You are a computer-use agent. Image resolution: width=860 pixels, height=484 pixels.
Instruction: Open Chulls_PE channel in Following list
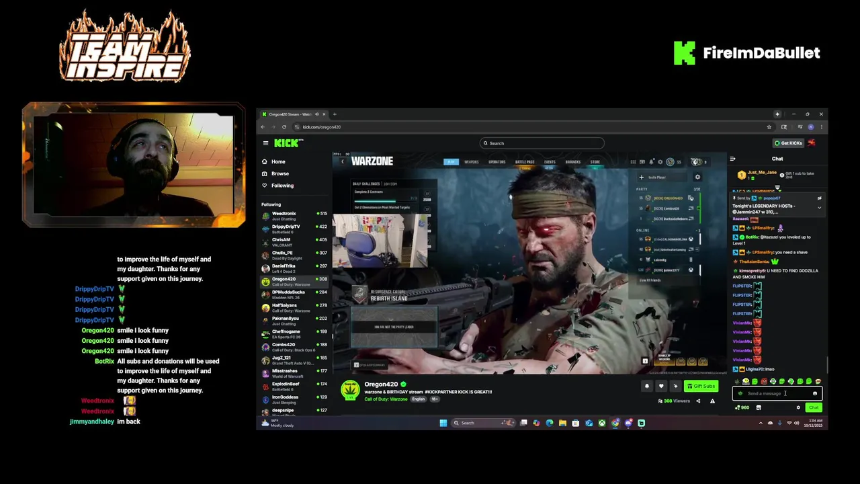(x=294, y=255)
